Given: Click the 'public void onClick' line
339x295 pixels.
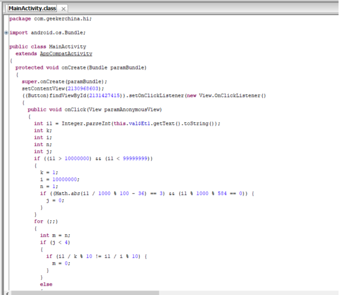Looking at the screenshot, I should tap(95, 109).
